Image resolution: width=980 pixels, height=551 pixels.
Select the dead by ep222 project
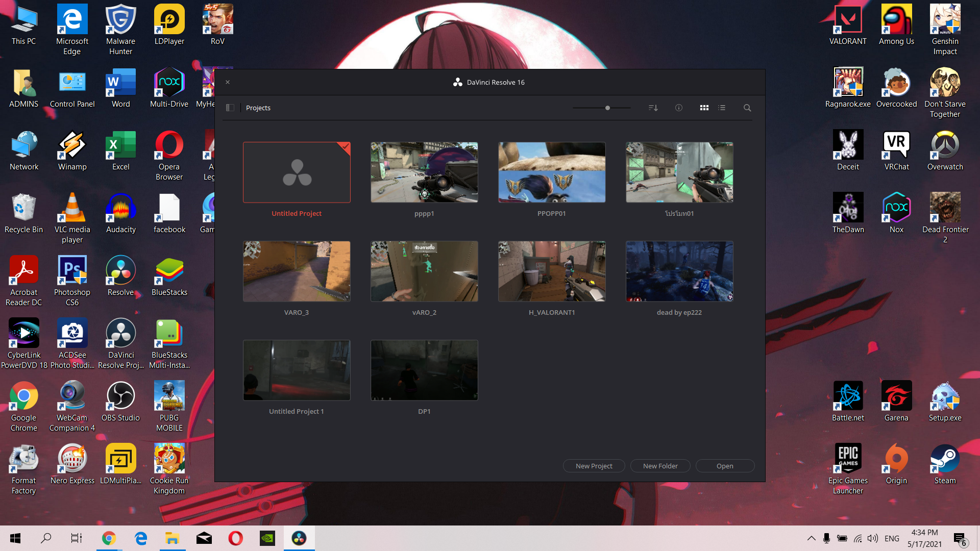[x=679, y=271]
